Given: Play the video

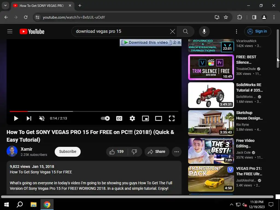Looking at the screenshot, I should coord(16,118).
